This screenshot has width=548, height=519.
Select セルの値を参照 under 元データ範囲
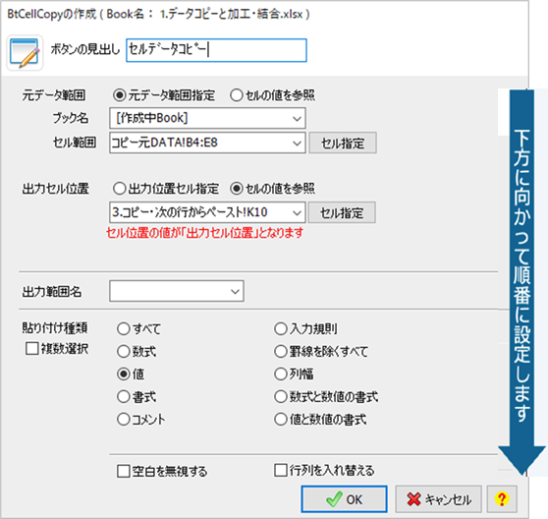(237, 95)
